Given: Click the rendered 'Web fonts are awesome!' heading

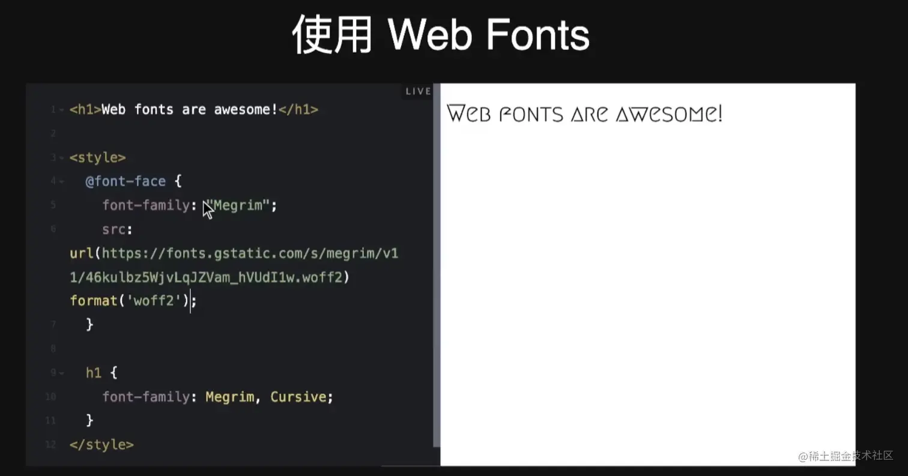Looking at the screenshot, I should coord(584,113).
